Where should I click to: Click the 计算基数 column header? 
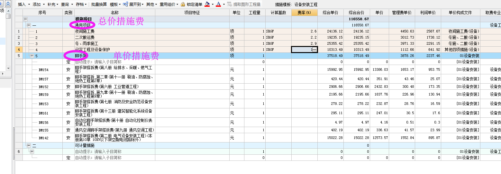coord(278,13)
